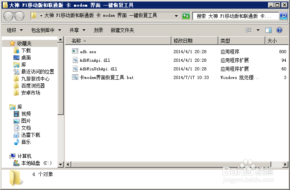Toggle the preview pane icon

tap(268, 30)
